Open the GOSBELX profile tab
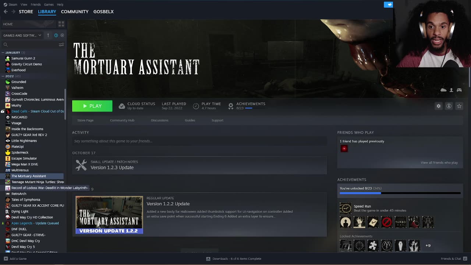 coord(103,12)
